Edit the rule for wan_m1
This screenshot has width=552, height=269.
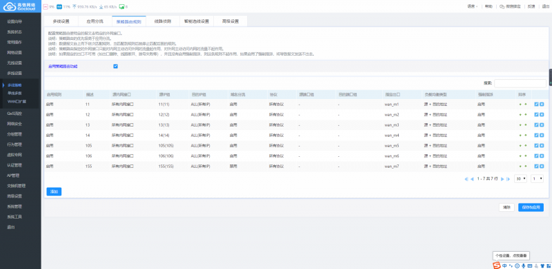(536, 105)
